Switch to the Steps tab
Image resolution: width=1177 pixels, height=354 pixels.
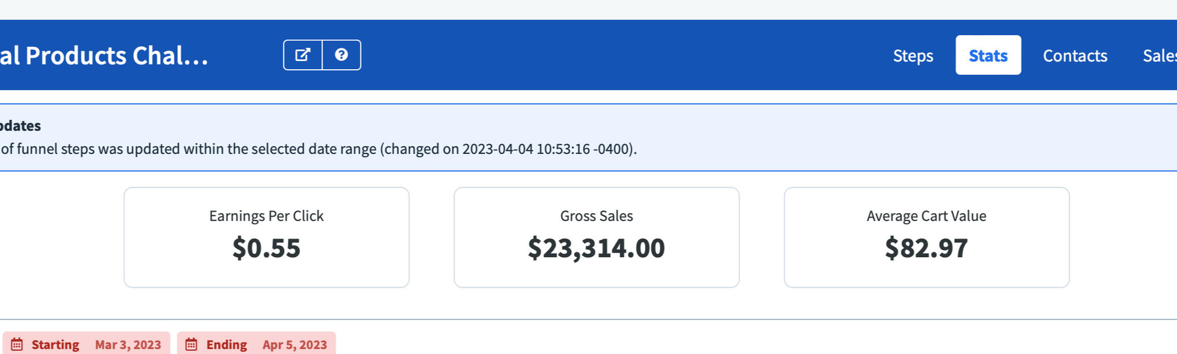913,55
